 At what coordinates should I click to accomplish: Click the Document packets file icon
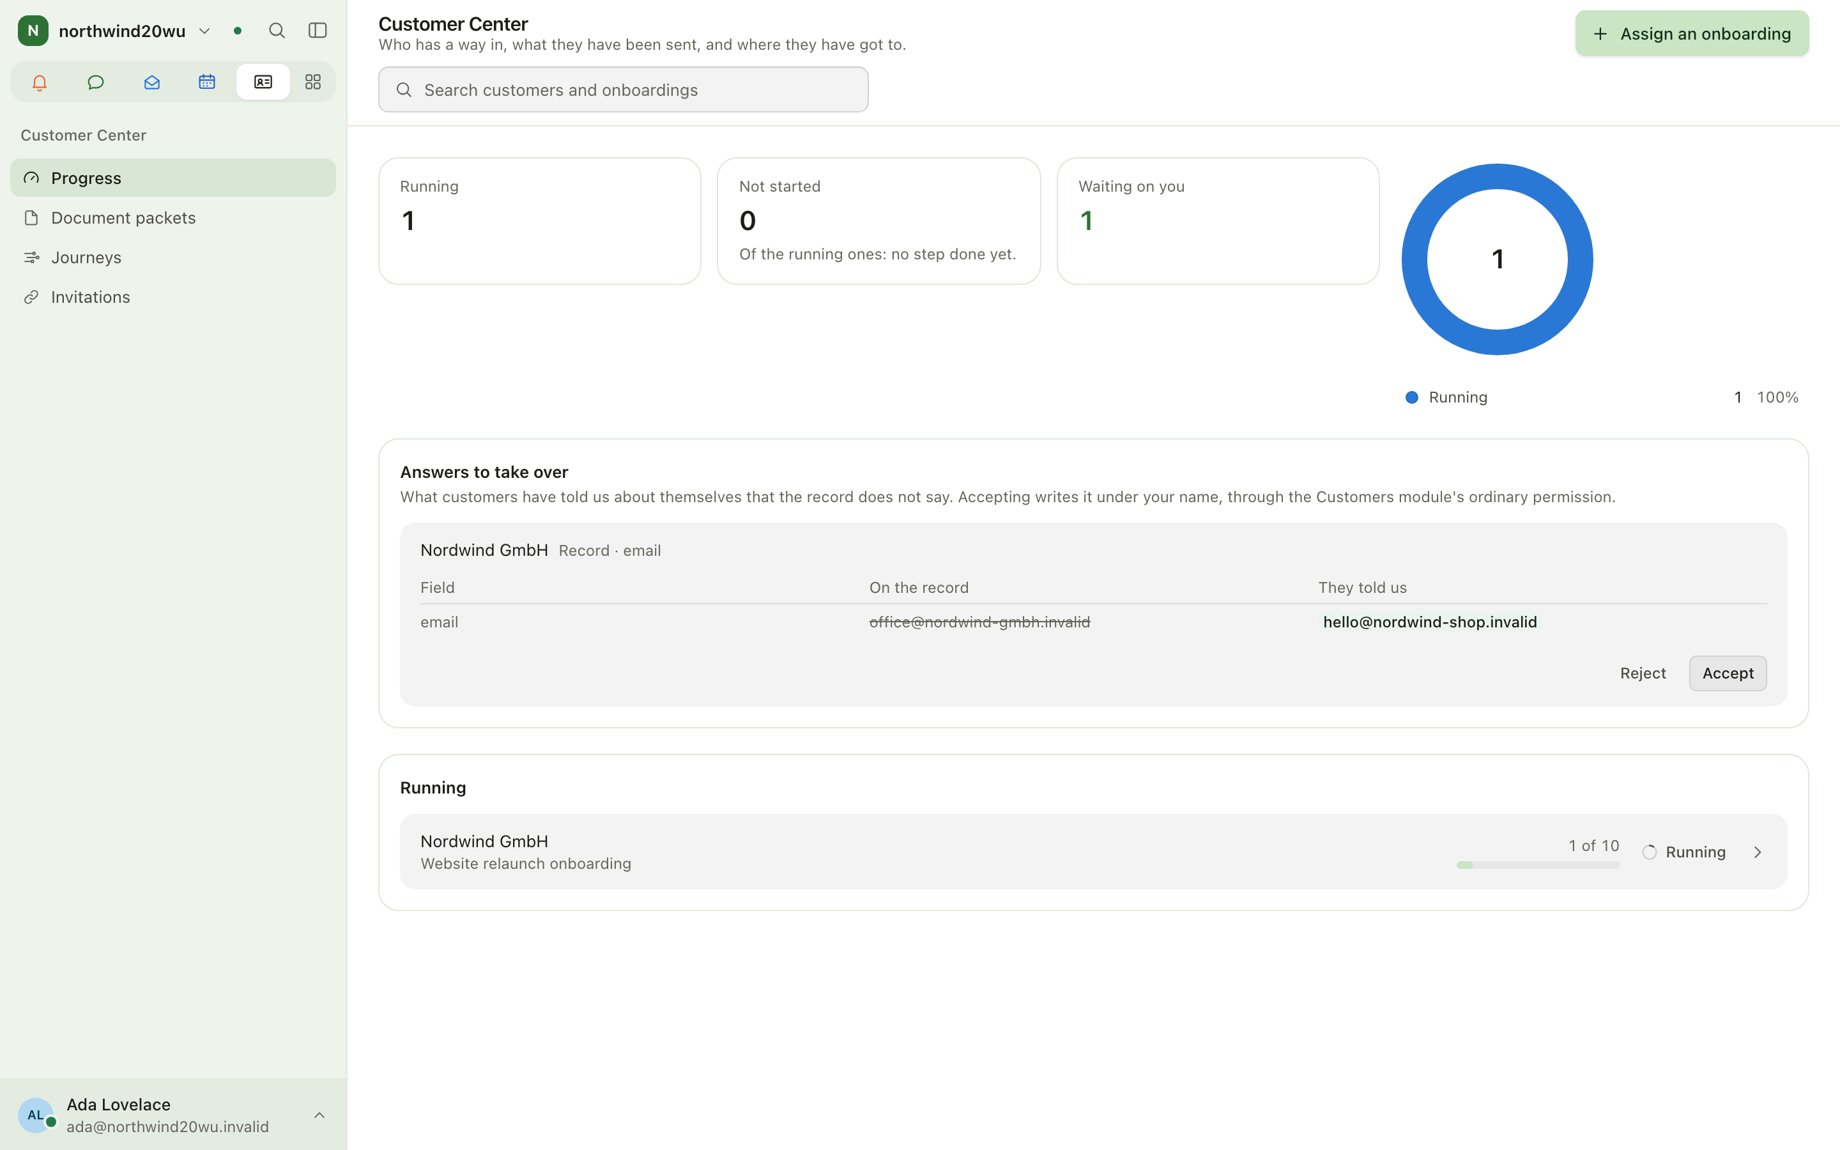31,217
